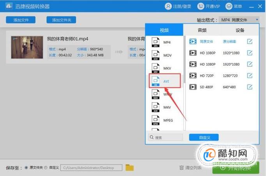Select the highlighted AVI format
Image resolution: width=266 pixels, height=176 pixels.
coord(165,81)
